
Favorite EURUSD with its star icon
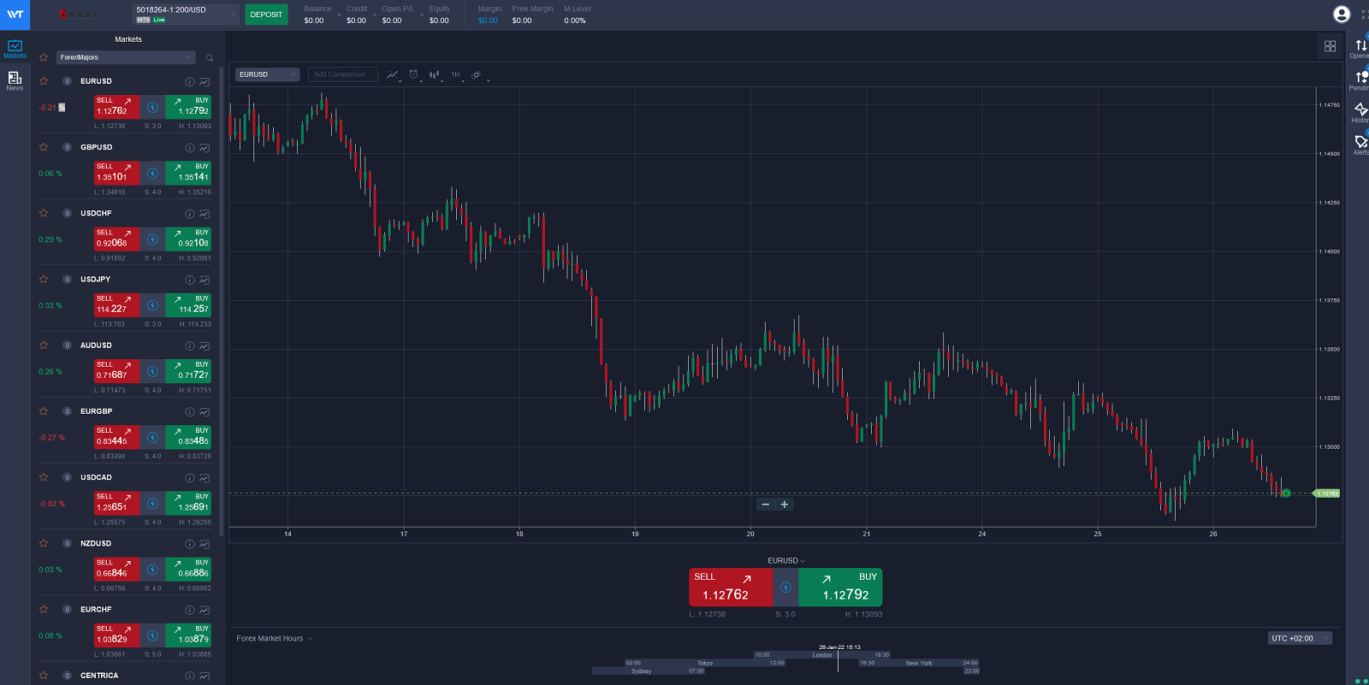tap(44, 81)
